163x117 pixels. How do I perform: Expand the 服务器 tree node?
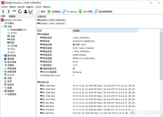click(2, 59)
